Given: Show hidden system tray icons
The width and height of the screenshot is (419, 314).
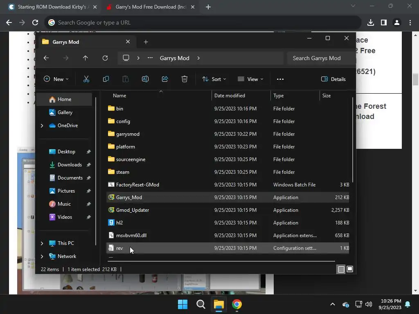Looking at the screenshot, I should [x=333, y=304].
